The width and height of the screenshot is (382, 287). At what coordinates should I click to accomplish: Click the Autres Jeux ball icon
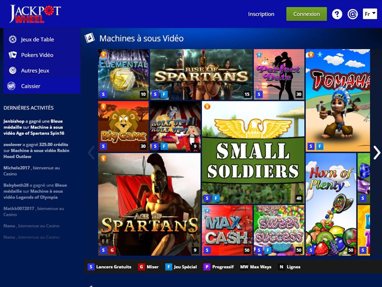13,70
